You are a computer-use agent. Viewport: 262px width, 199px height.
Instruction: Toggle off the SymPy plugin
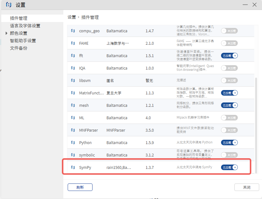(229, 167)
